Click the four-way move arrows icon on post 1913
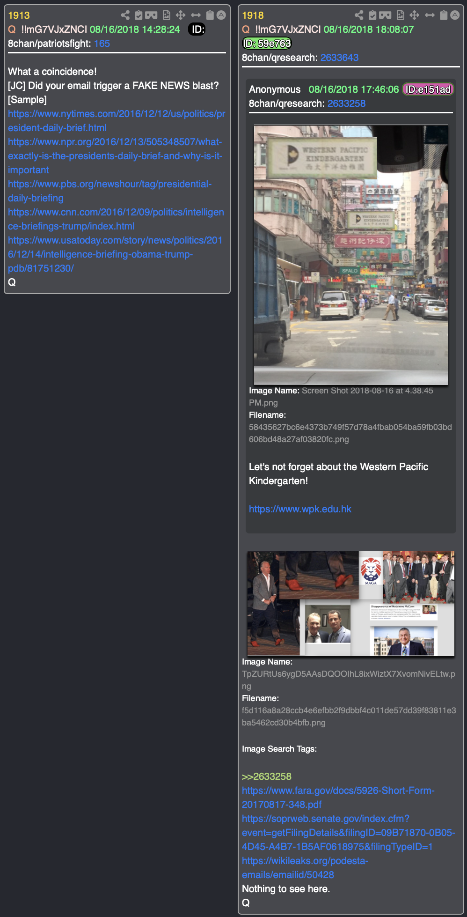 click(181, 15)
